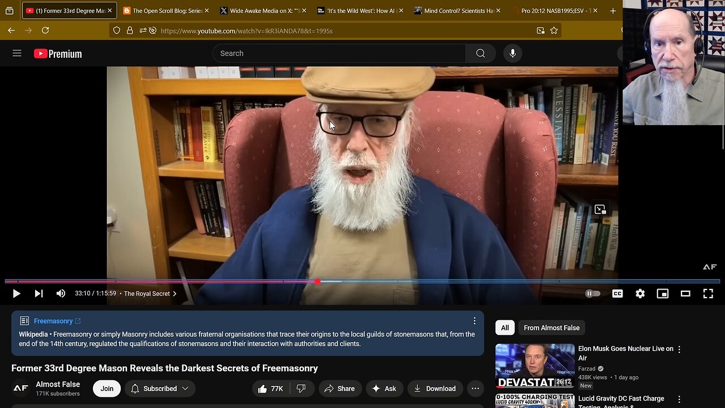Expand the Subscribed notification dropdown
This screenshot has height=408, width=725.
pos(160,389)
